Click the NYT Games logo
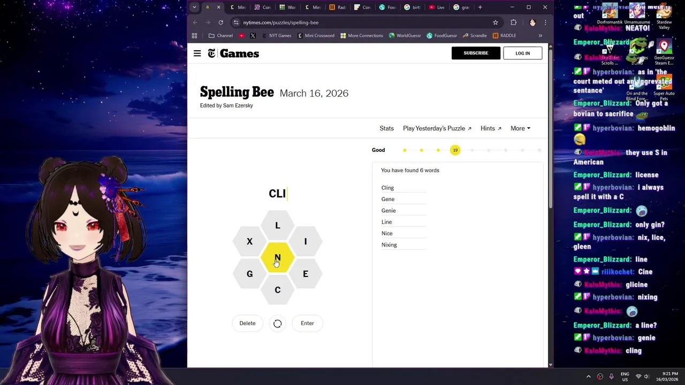The image size is (685, 385). (233, 53)
